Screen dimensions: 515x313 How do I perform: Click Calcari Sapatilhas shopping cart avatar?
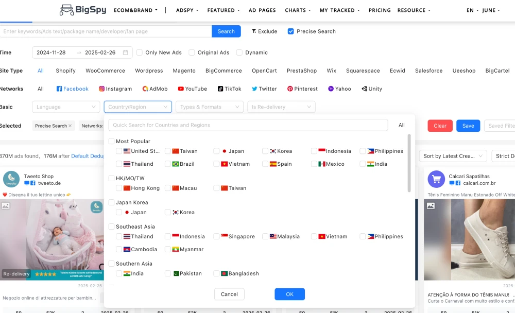[x=436, y=179]
